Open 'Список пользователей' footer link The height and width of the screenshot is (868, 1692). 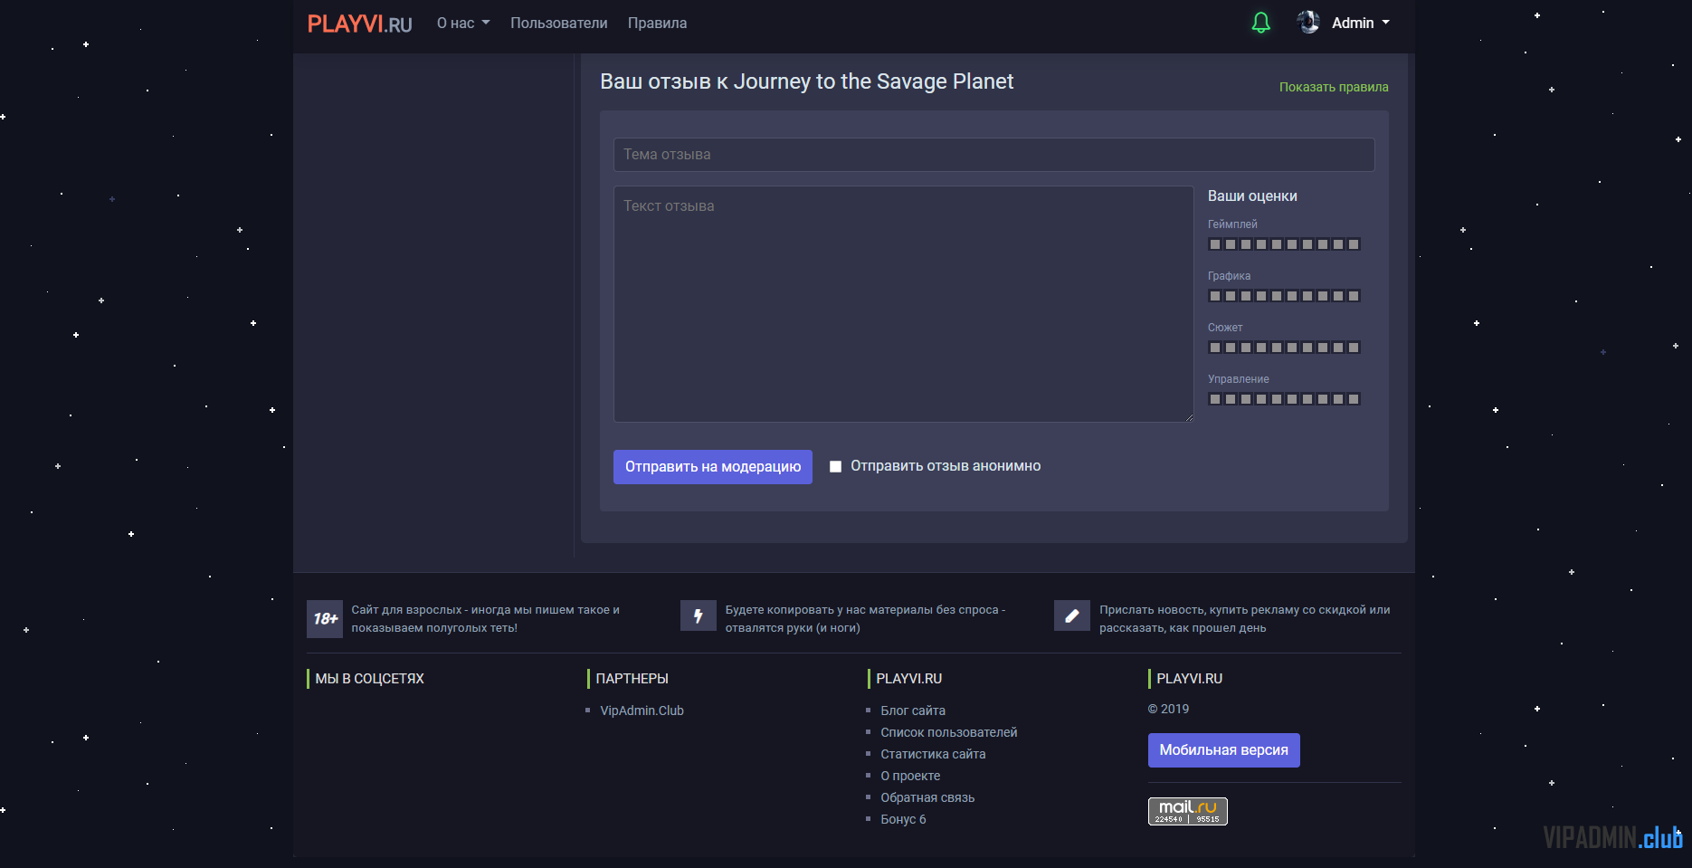[x=949, y=732]
